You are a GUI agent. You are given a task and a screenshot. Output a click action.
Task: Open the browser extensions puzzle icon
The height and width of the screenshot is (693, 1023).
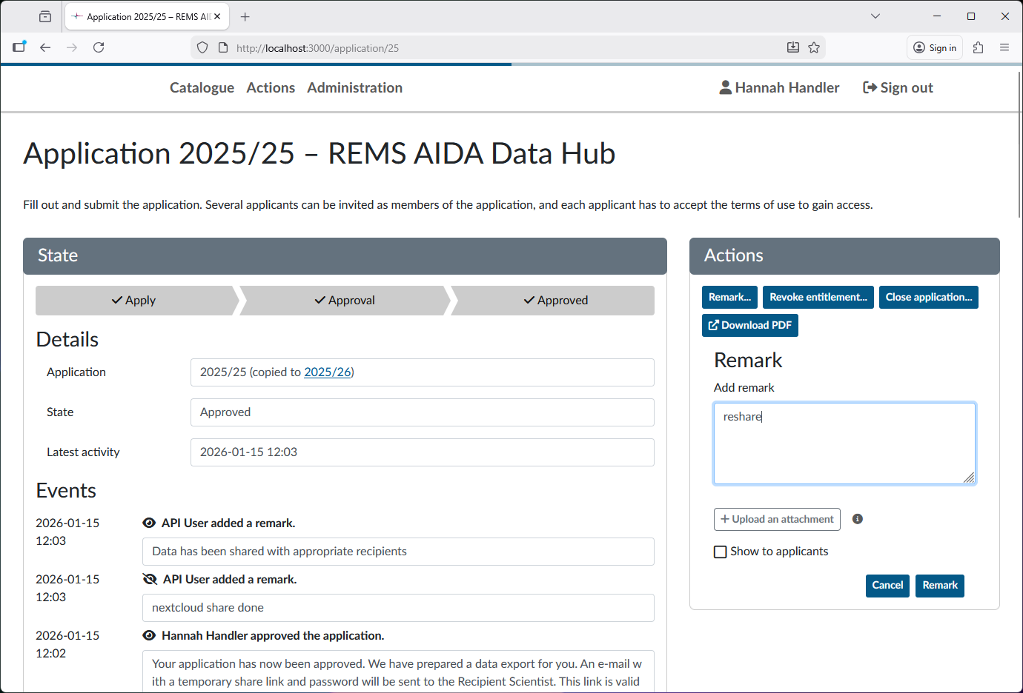[978, 47]
